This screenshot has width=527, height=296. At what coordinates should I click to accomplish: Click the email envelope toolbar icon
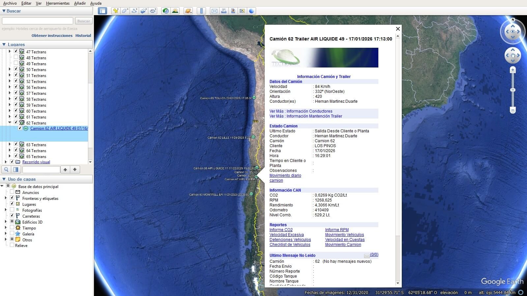[215, 11]
